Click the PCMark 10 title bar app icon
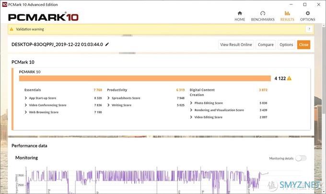 tap(4, 4)
